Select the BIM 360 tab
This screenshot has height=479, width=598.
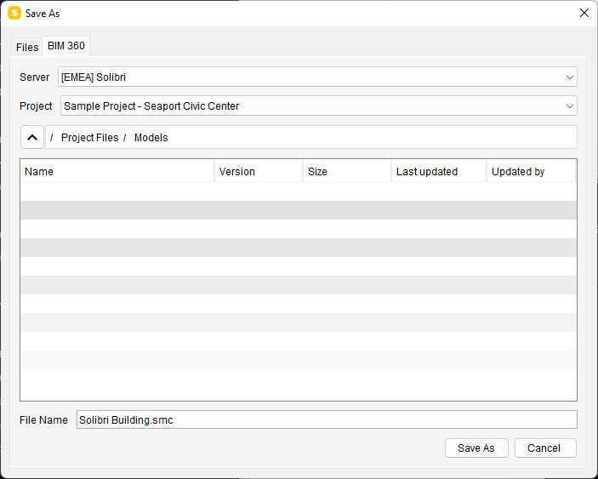[66, 46]
